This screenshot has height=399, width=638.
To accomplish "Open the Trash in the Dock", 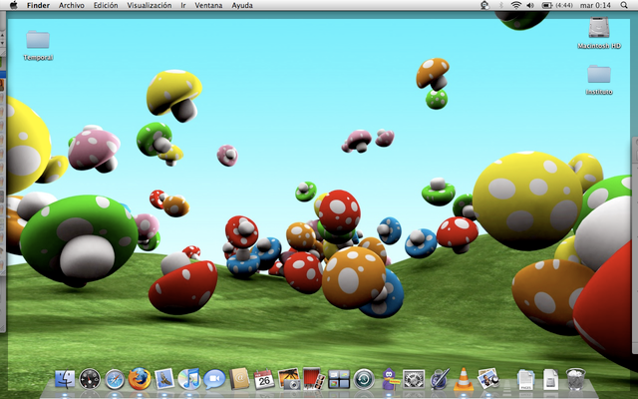I will [576, 379].
